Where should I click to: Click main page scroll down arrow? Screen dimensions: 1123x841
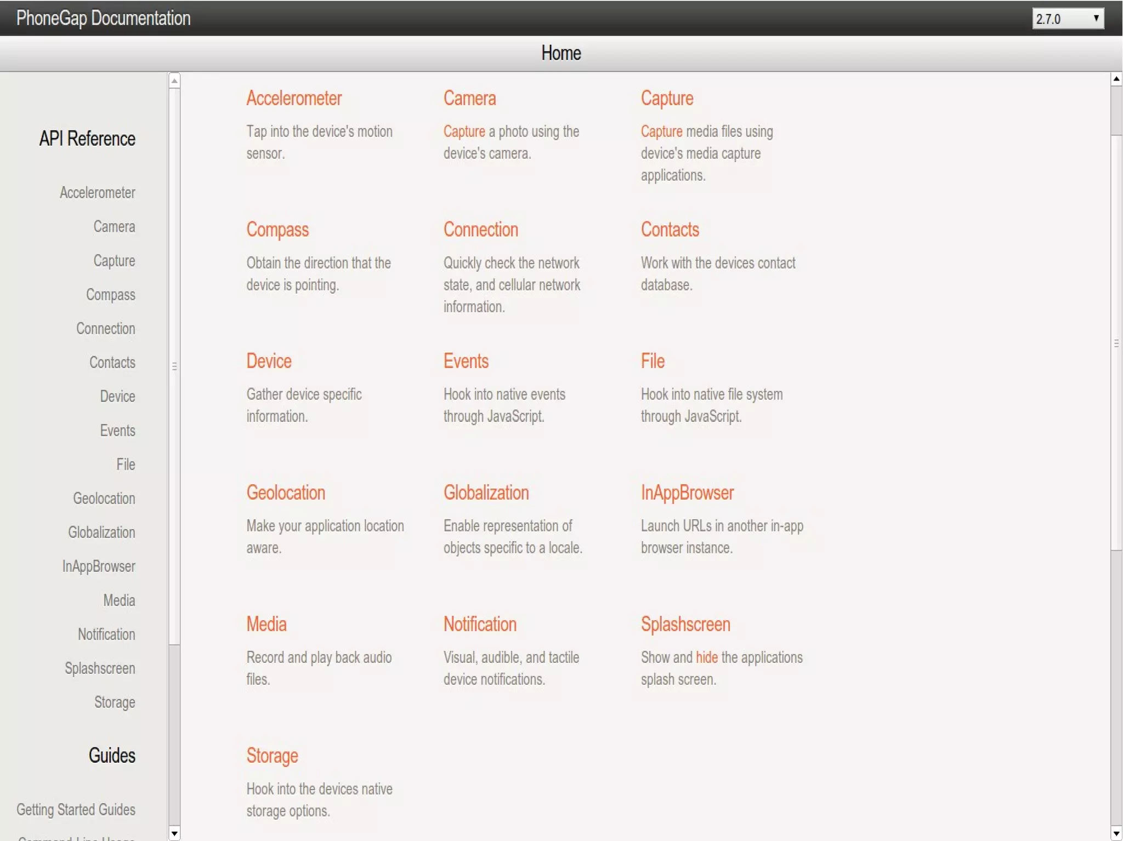(x=1116, y=833)
